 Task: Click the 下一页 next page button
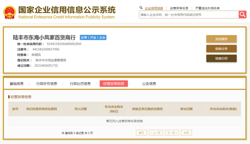click(172, 133)
